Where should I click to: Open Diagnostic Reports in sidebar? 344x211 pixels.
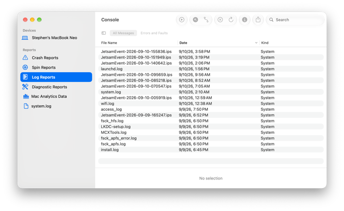coord(56,87)
